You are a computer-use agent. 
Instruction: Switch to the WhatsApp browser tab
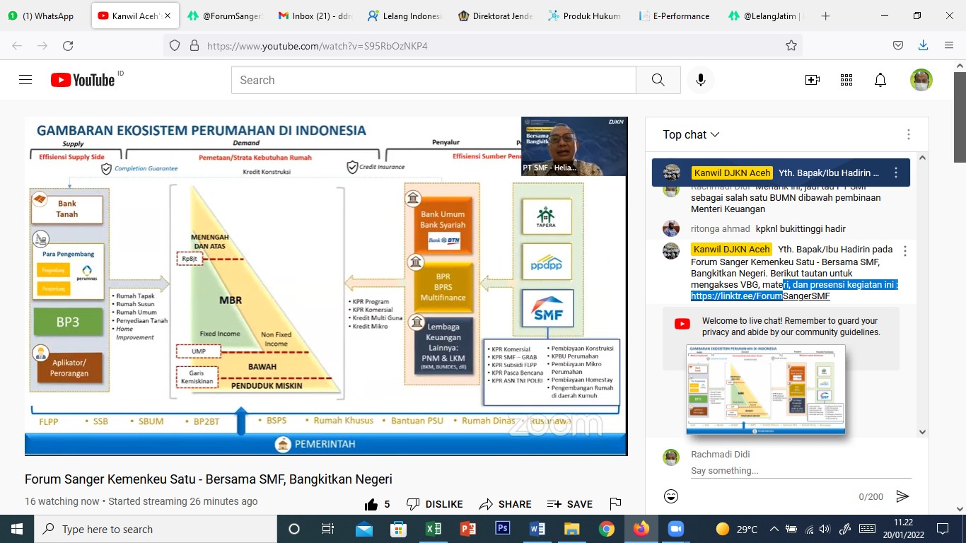pyautogui.click(x=47, y=16)
